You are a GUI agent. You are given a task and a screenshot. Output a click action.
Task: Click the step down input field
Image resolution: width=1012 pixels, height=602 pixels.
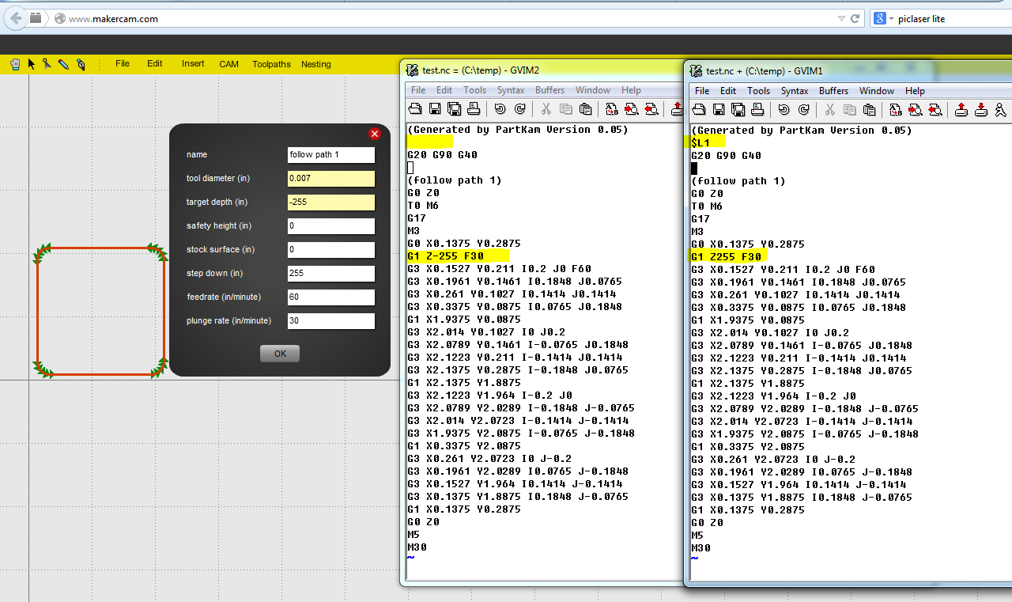click(331, 274)
